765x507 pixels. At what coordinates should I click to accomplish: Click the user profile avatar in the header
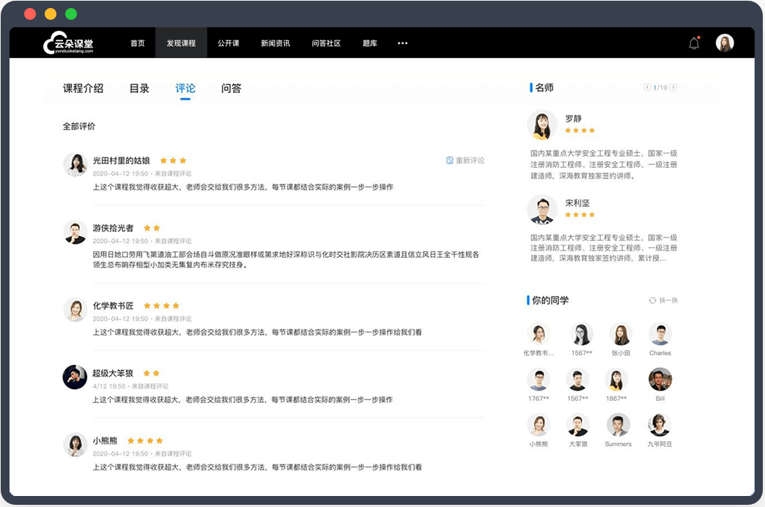click(725, 43)
